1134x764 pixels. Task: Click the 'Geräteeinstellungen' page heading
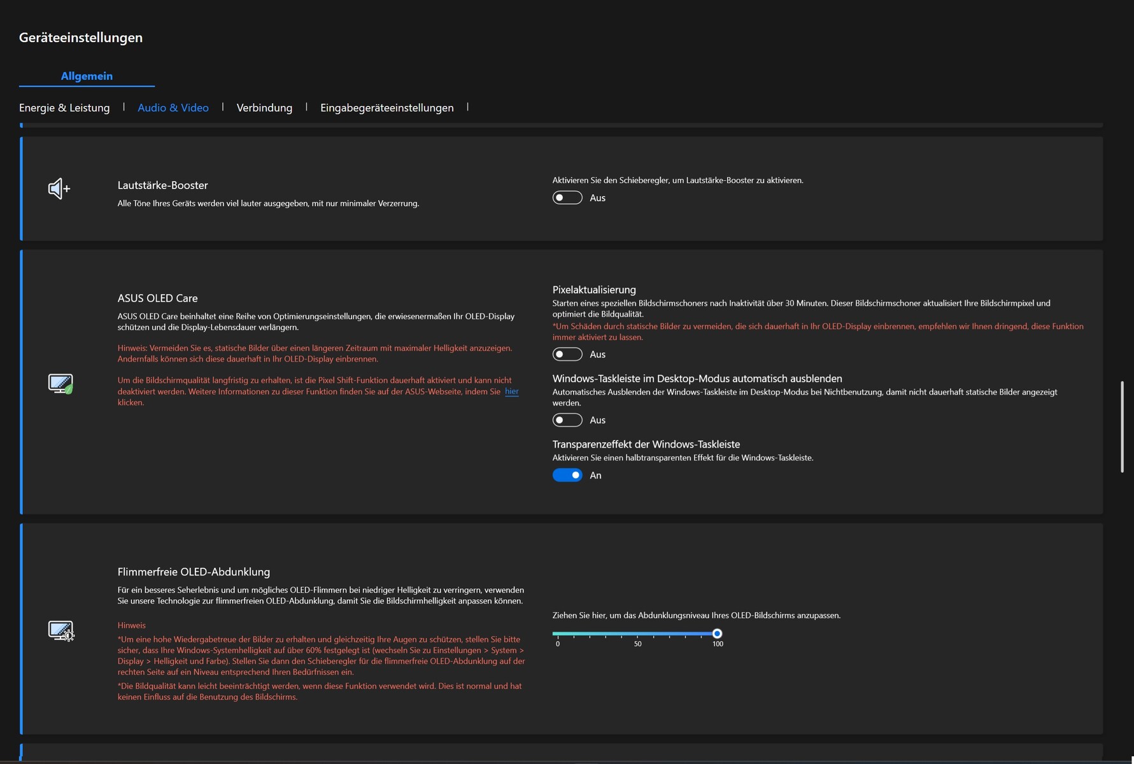81,38
